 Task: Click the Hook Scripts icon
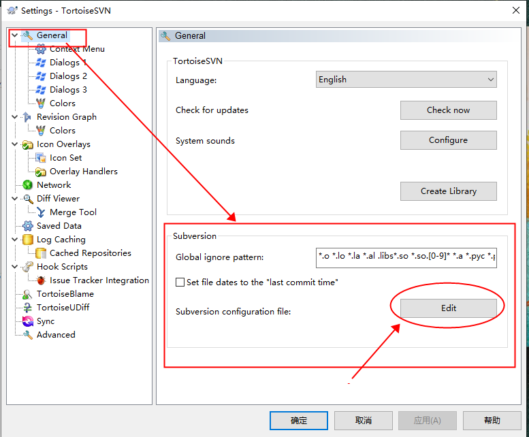point(28,267)
